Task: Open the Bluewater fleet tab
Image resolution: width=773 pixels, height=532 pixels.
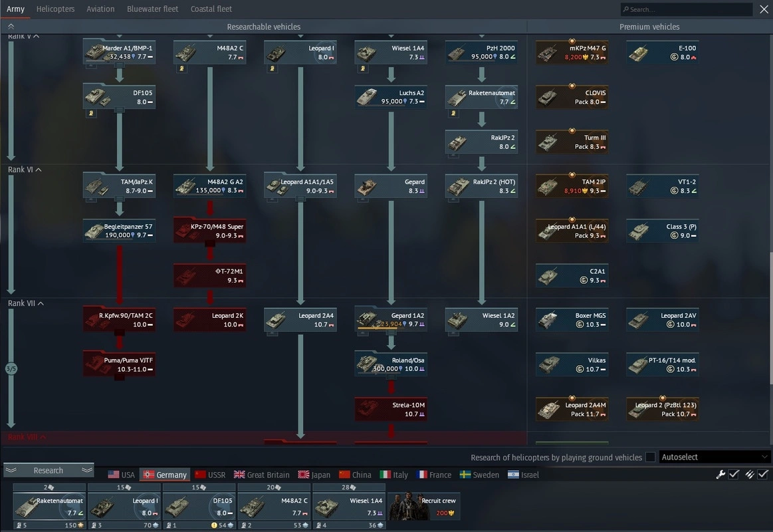Action: click(x=152, y=9)
